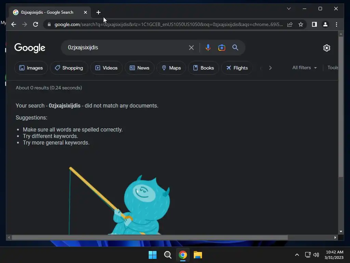
Task: Open network settings from the tray
Action: click(308, 255)
